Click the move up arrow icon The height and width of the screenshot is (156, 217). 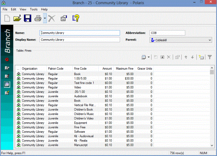point(186,57)
